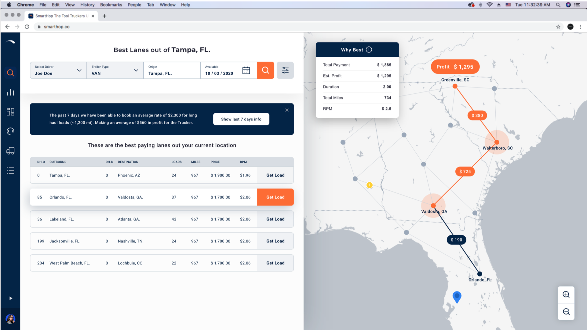This screenshot has width=587, height=330.
Task: Open the dashboard grid sidebar icon
Action: 10,112
